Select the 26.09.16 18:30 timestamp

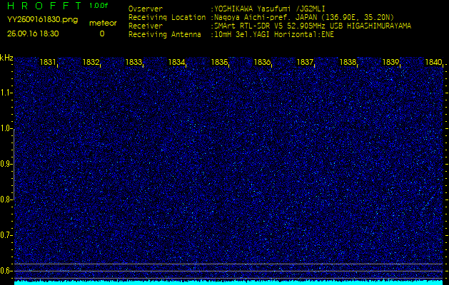(x=33, y=33)
